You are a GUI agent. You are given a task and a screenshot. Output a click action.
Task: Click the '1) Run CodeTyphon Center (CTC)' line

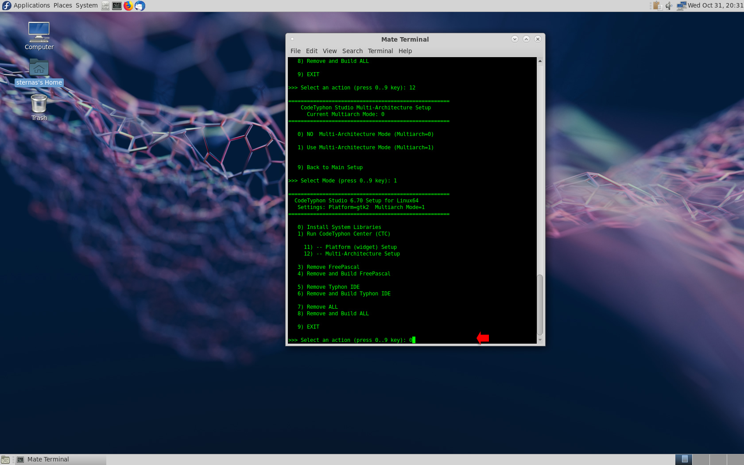click(344, 234)
